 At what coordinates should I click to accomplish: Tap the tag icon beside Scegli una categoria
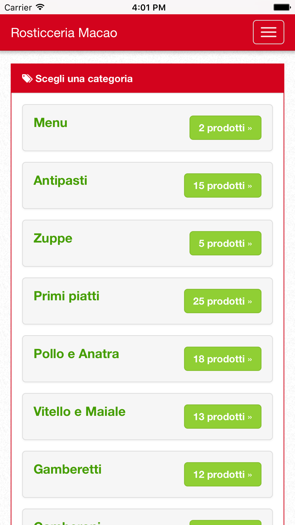coord(27,79)
